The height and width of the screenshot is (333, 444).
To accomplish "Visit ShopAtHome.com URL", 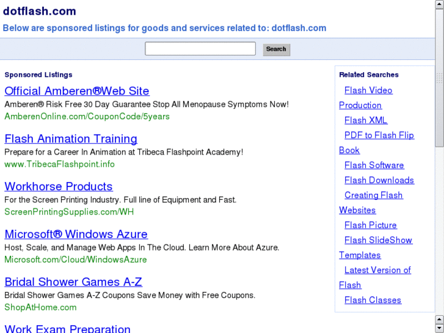I will [40, 307].
